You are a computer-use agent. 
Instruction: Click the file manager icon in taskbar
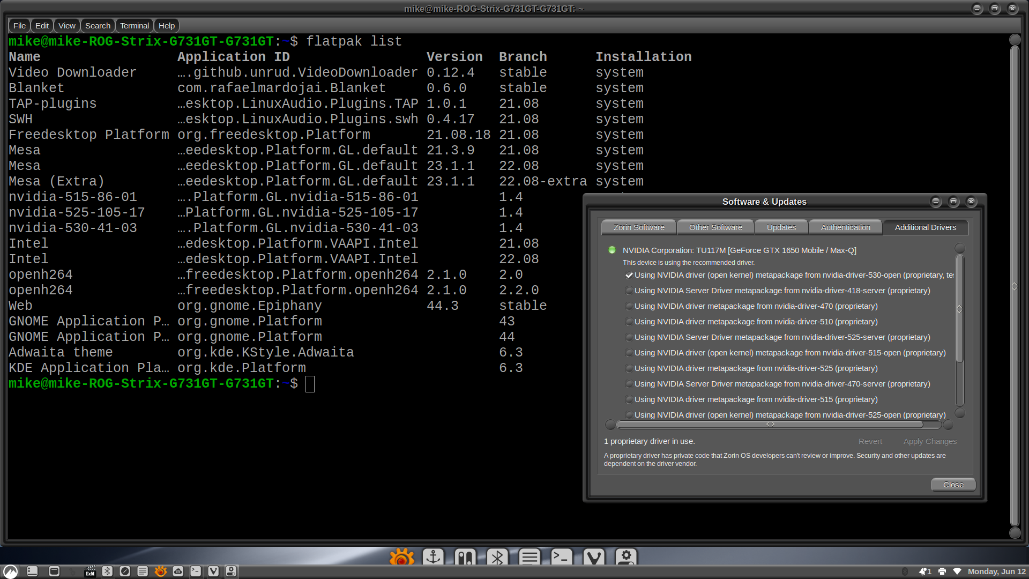pyautogui.click(x=32, y=571)
